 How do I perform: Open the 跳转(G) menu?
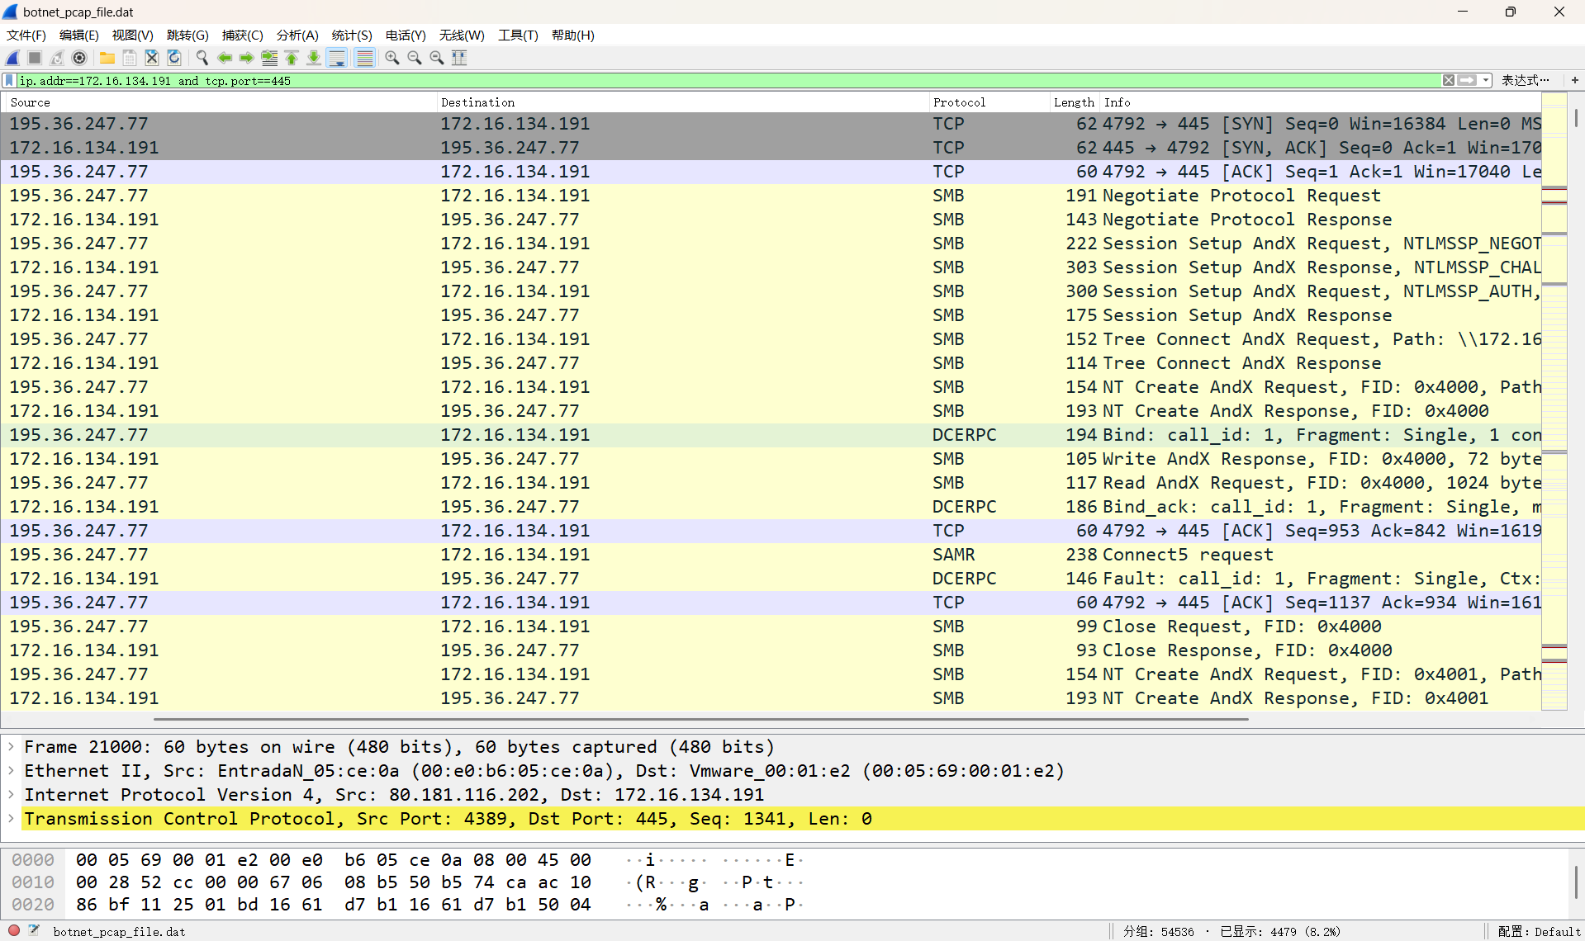pyautogui.click(x=187, y=35)
